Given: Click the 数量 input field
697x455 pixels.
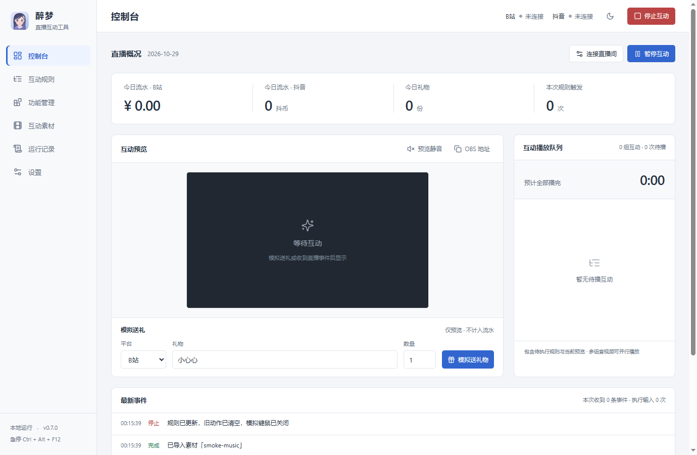Looking at the screenshot, I should pos(420,359).
